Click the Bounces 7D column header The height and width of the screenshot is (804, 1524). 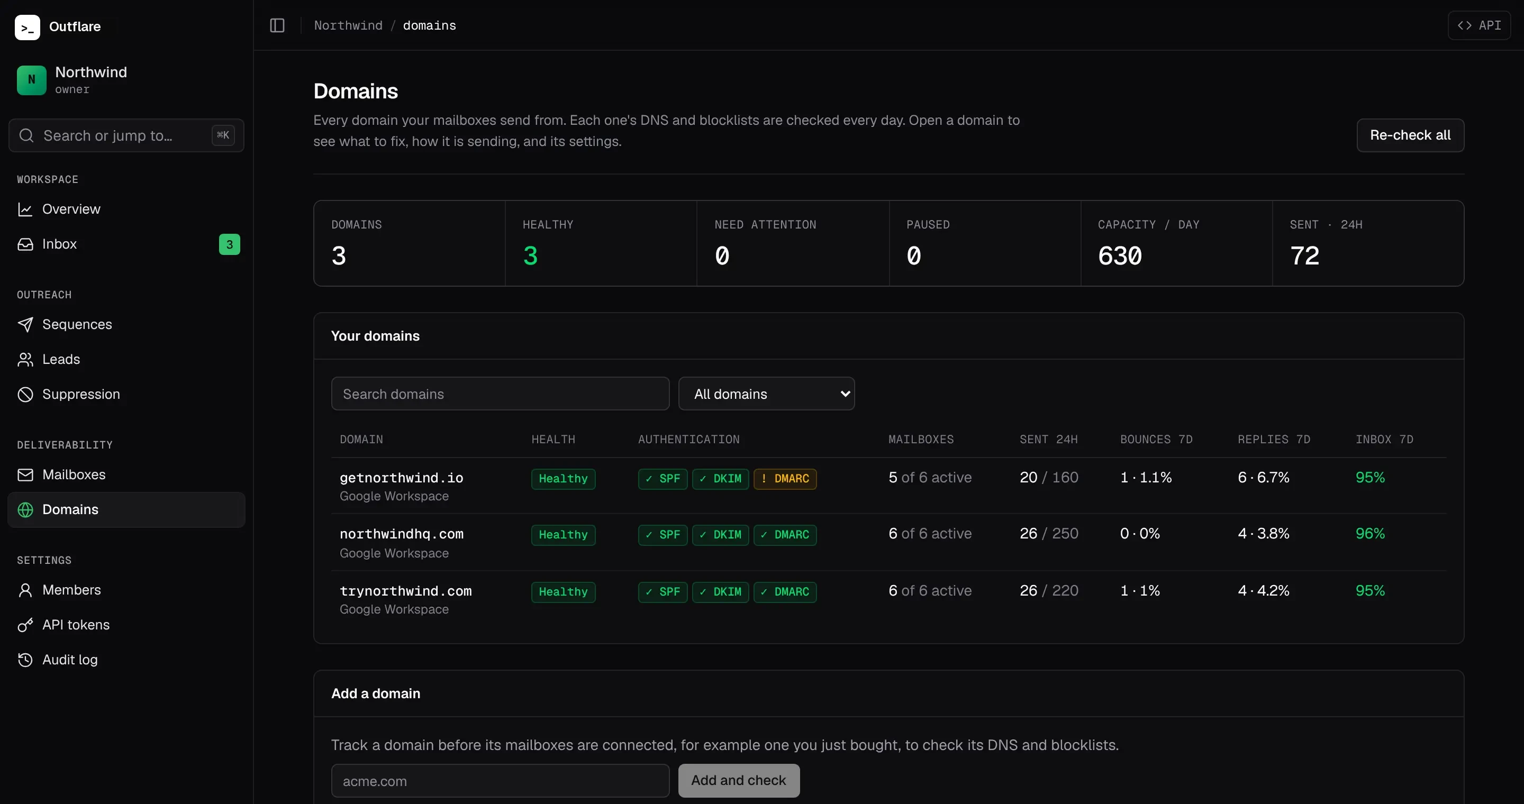coord(1156,439)
